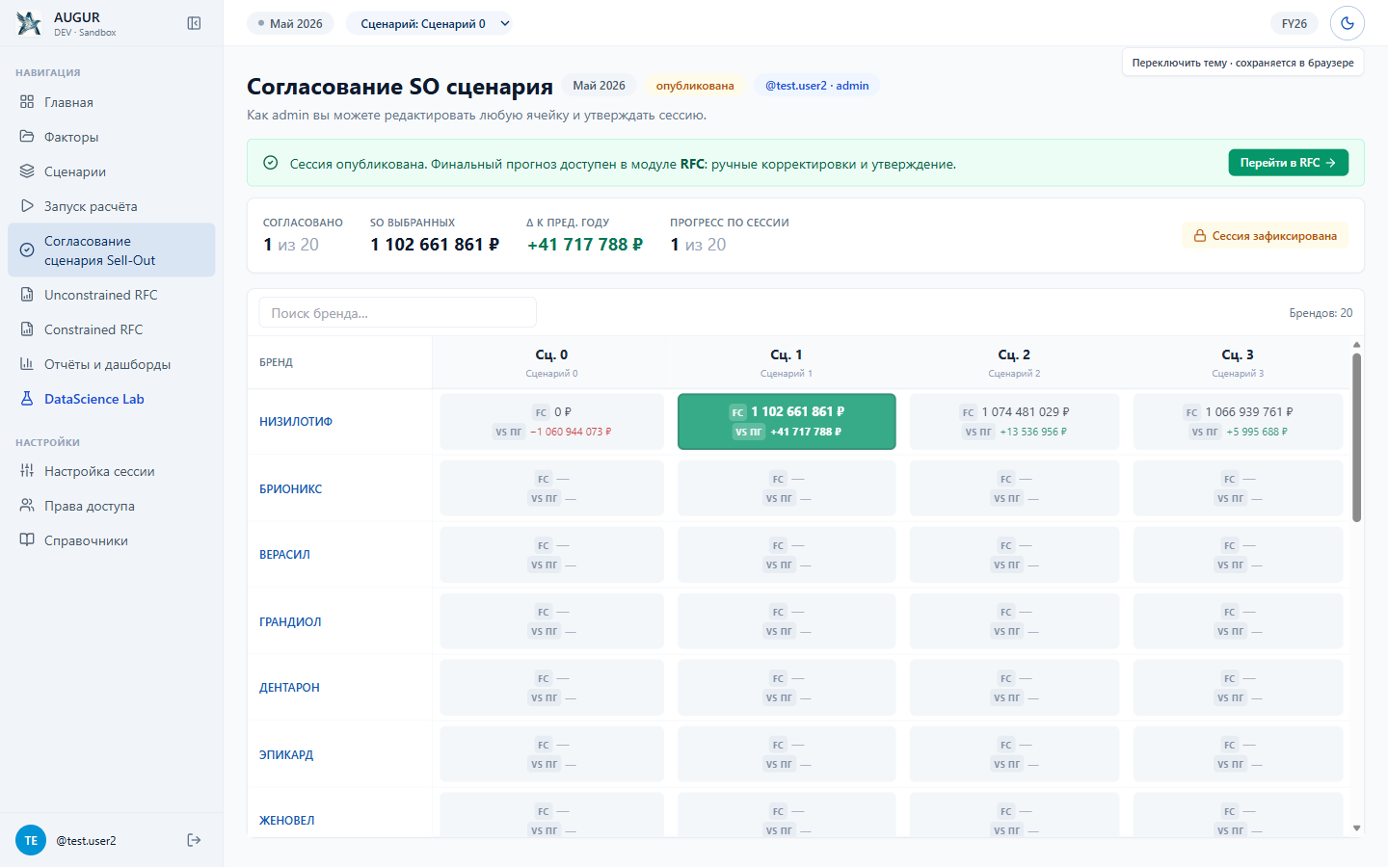Click the Отчёты и дашборды chart icon
The height and width of the screenshot is (867, 1388).
pos(27,364)
